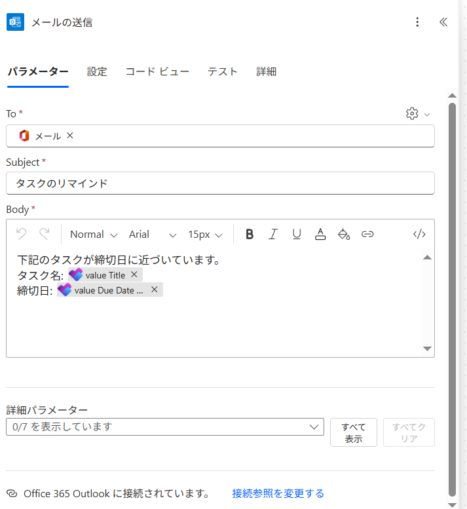Open the 詳細パラメーター dropdown

(165, 427)
